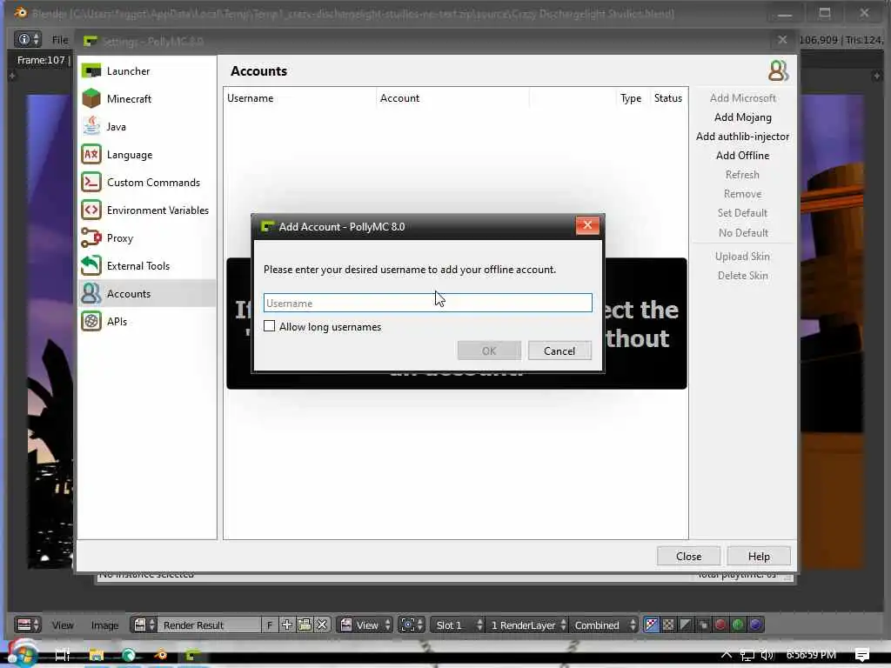This screenshot has height=668, width=891.
Task: Open the 1 RenderLayer dropdown
Action: pyautogui.click(x=528, y=625)
